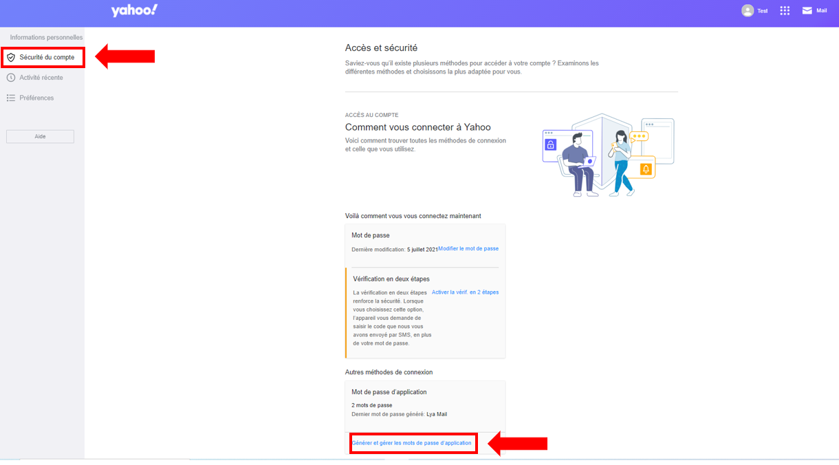This screenshot has height=465, width=839.
Task: Click the 'Vérification en deux étapes' heading
Action: click(x=391, y=279)
